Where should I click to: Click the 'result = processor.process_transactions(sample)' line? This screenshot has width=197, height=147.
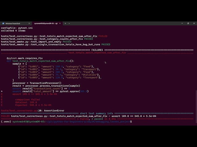[x=46, y=86]
